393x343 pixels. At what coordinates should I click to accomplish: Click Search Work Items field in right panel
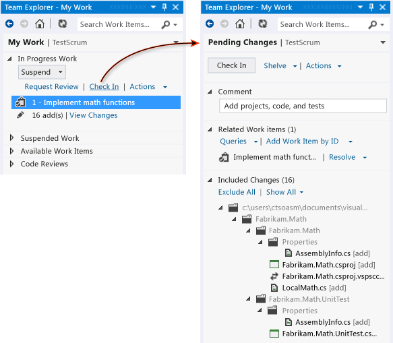(322, 24)
